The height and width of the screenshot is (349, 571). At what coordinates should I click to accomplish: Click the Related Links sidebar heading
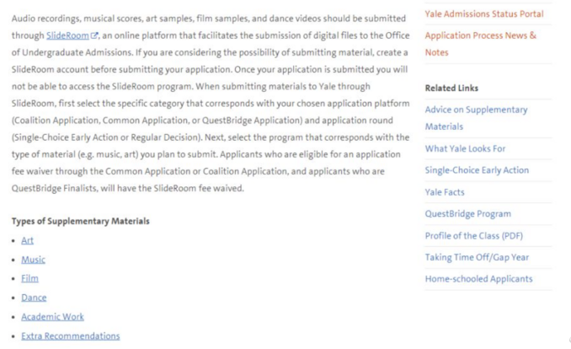pos(451,88)
